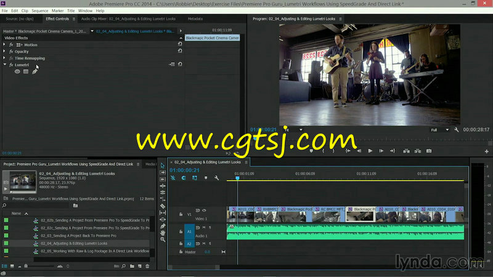The height and width of the screenshot is (277, 493).
Task: Click the Lift button in Program monitor
Action: pos(406,151)
